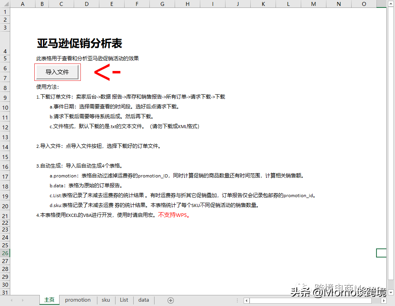Click the d.sku description line
This screenshot has height=306, width=395.
tap(155, 205)
